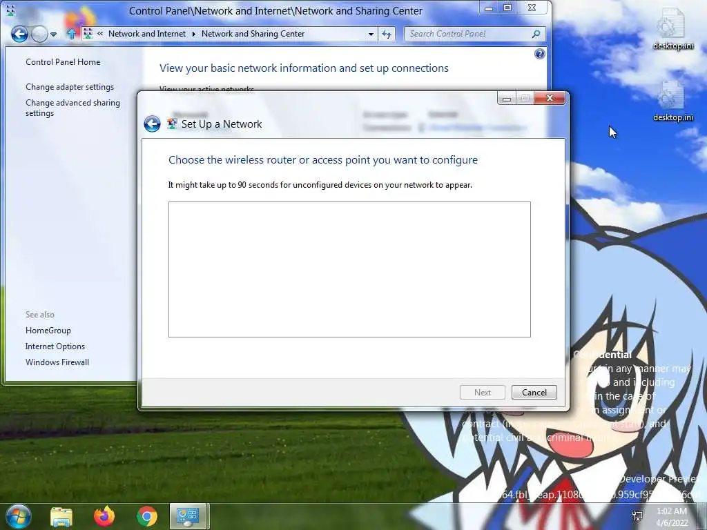Open Windows Explorer from the taskbar
The height and width of the screenshot is (530, 707).
point(61,516)
